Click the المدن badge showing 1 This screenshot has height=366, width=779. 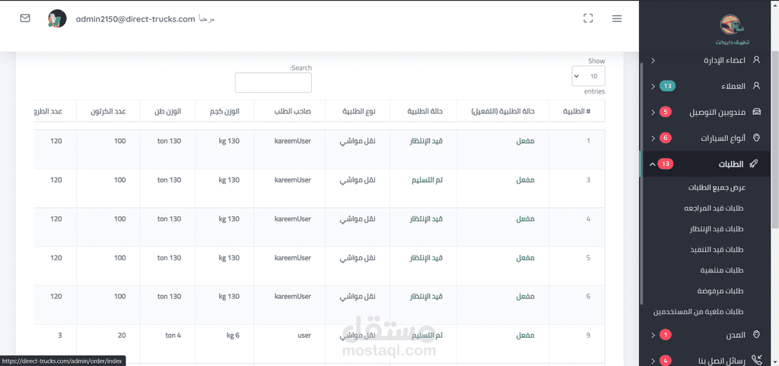pos(665,335)
